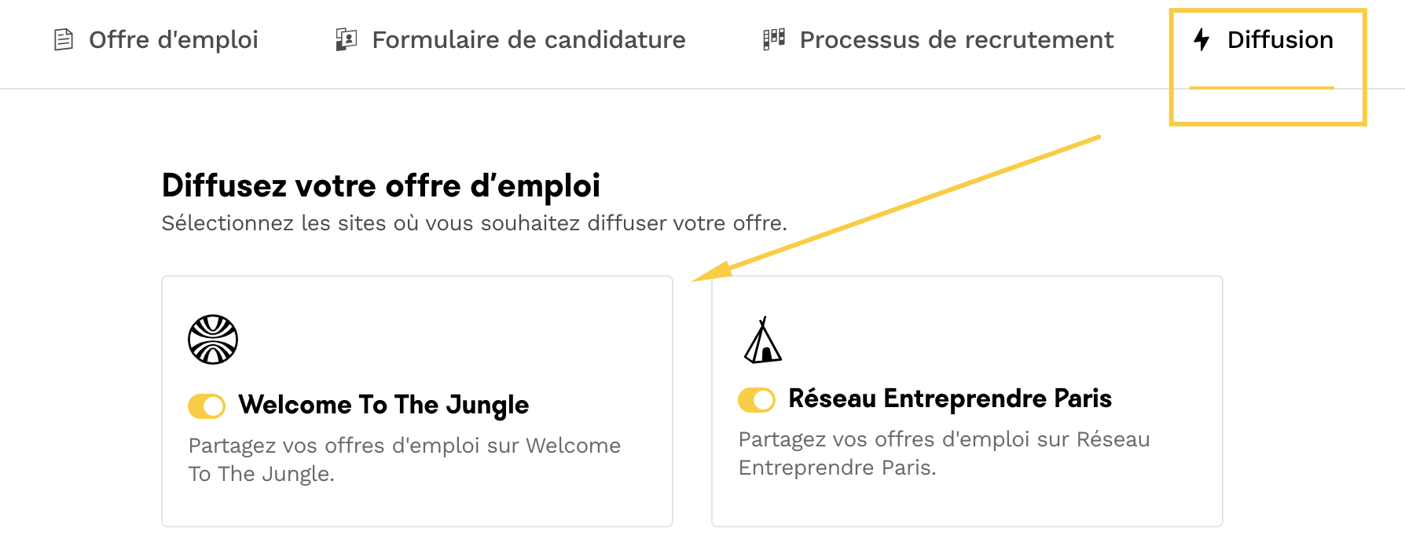Click the document icon beside Offre d'emploi
Viewport: 1405px width, 536px height.
64,39
